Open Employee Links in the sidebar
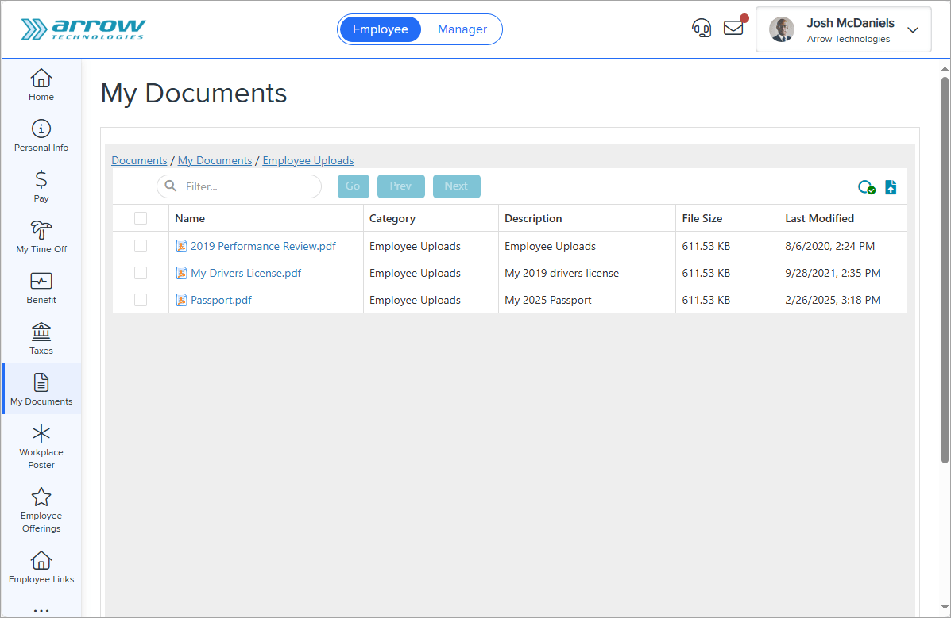 pos(41,567)
